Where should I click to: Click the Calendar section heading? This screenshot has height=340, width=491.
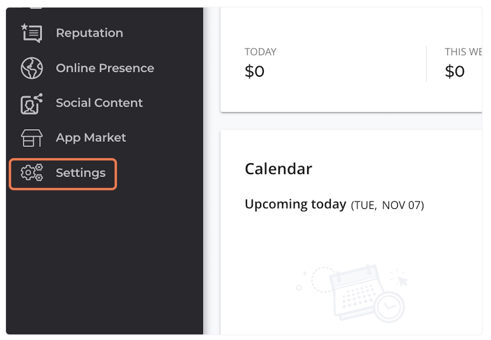(x=279, y=169)
